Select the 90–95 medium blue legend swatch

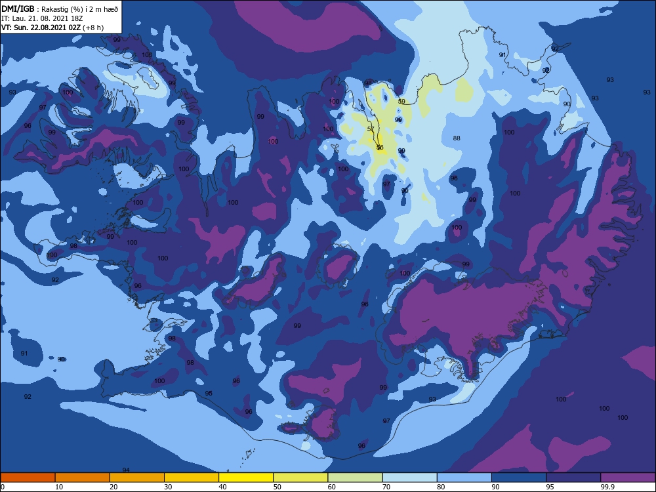click(x=519, y=478)
